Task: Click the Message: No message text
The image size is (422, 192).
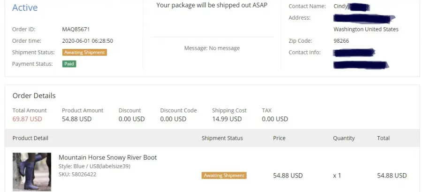Action: coord(212,48)
